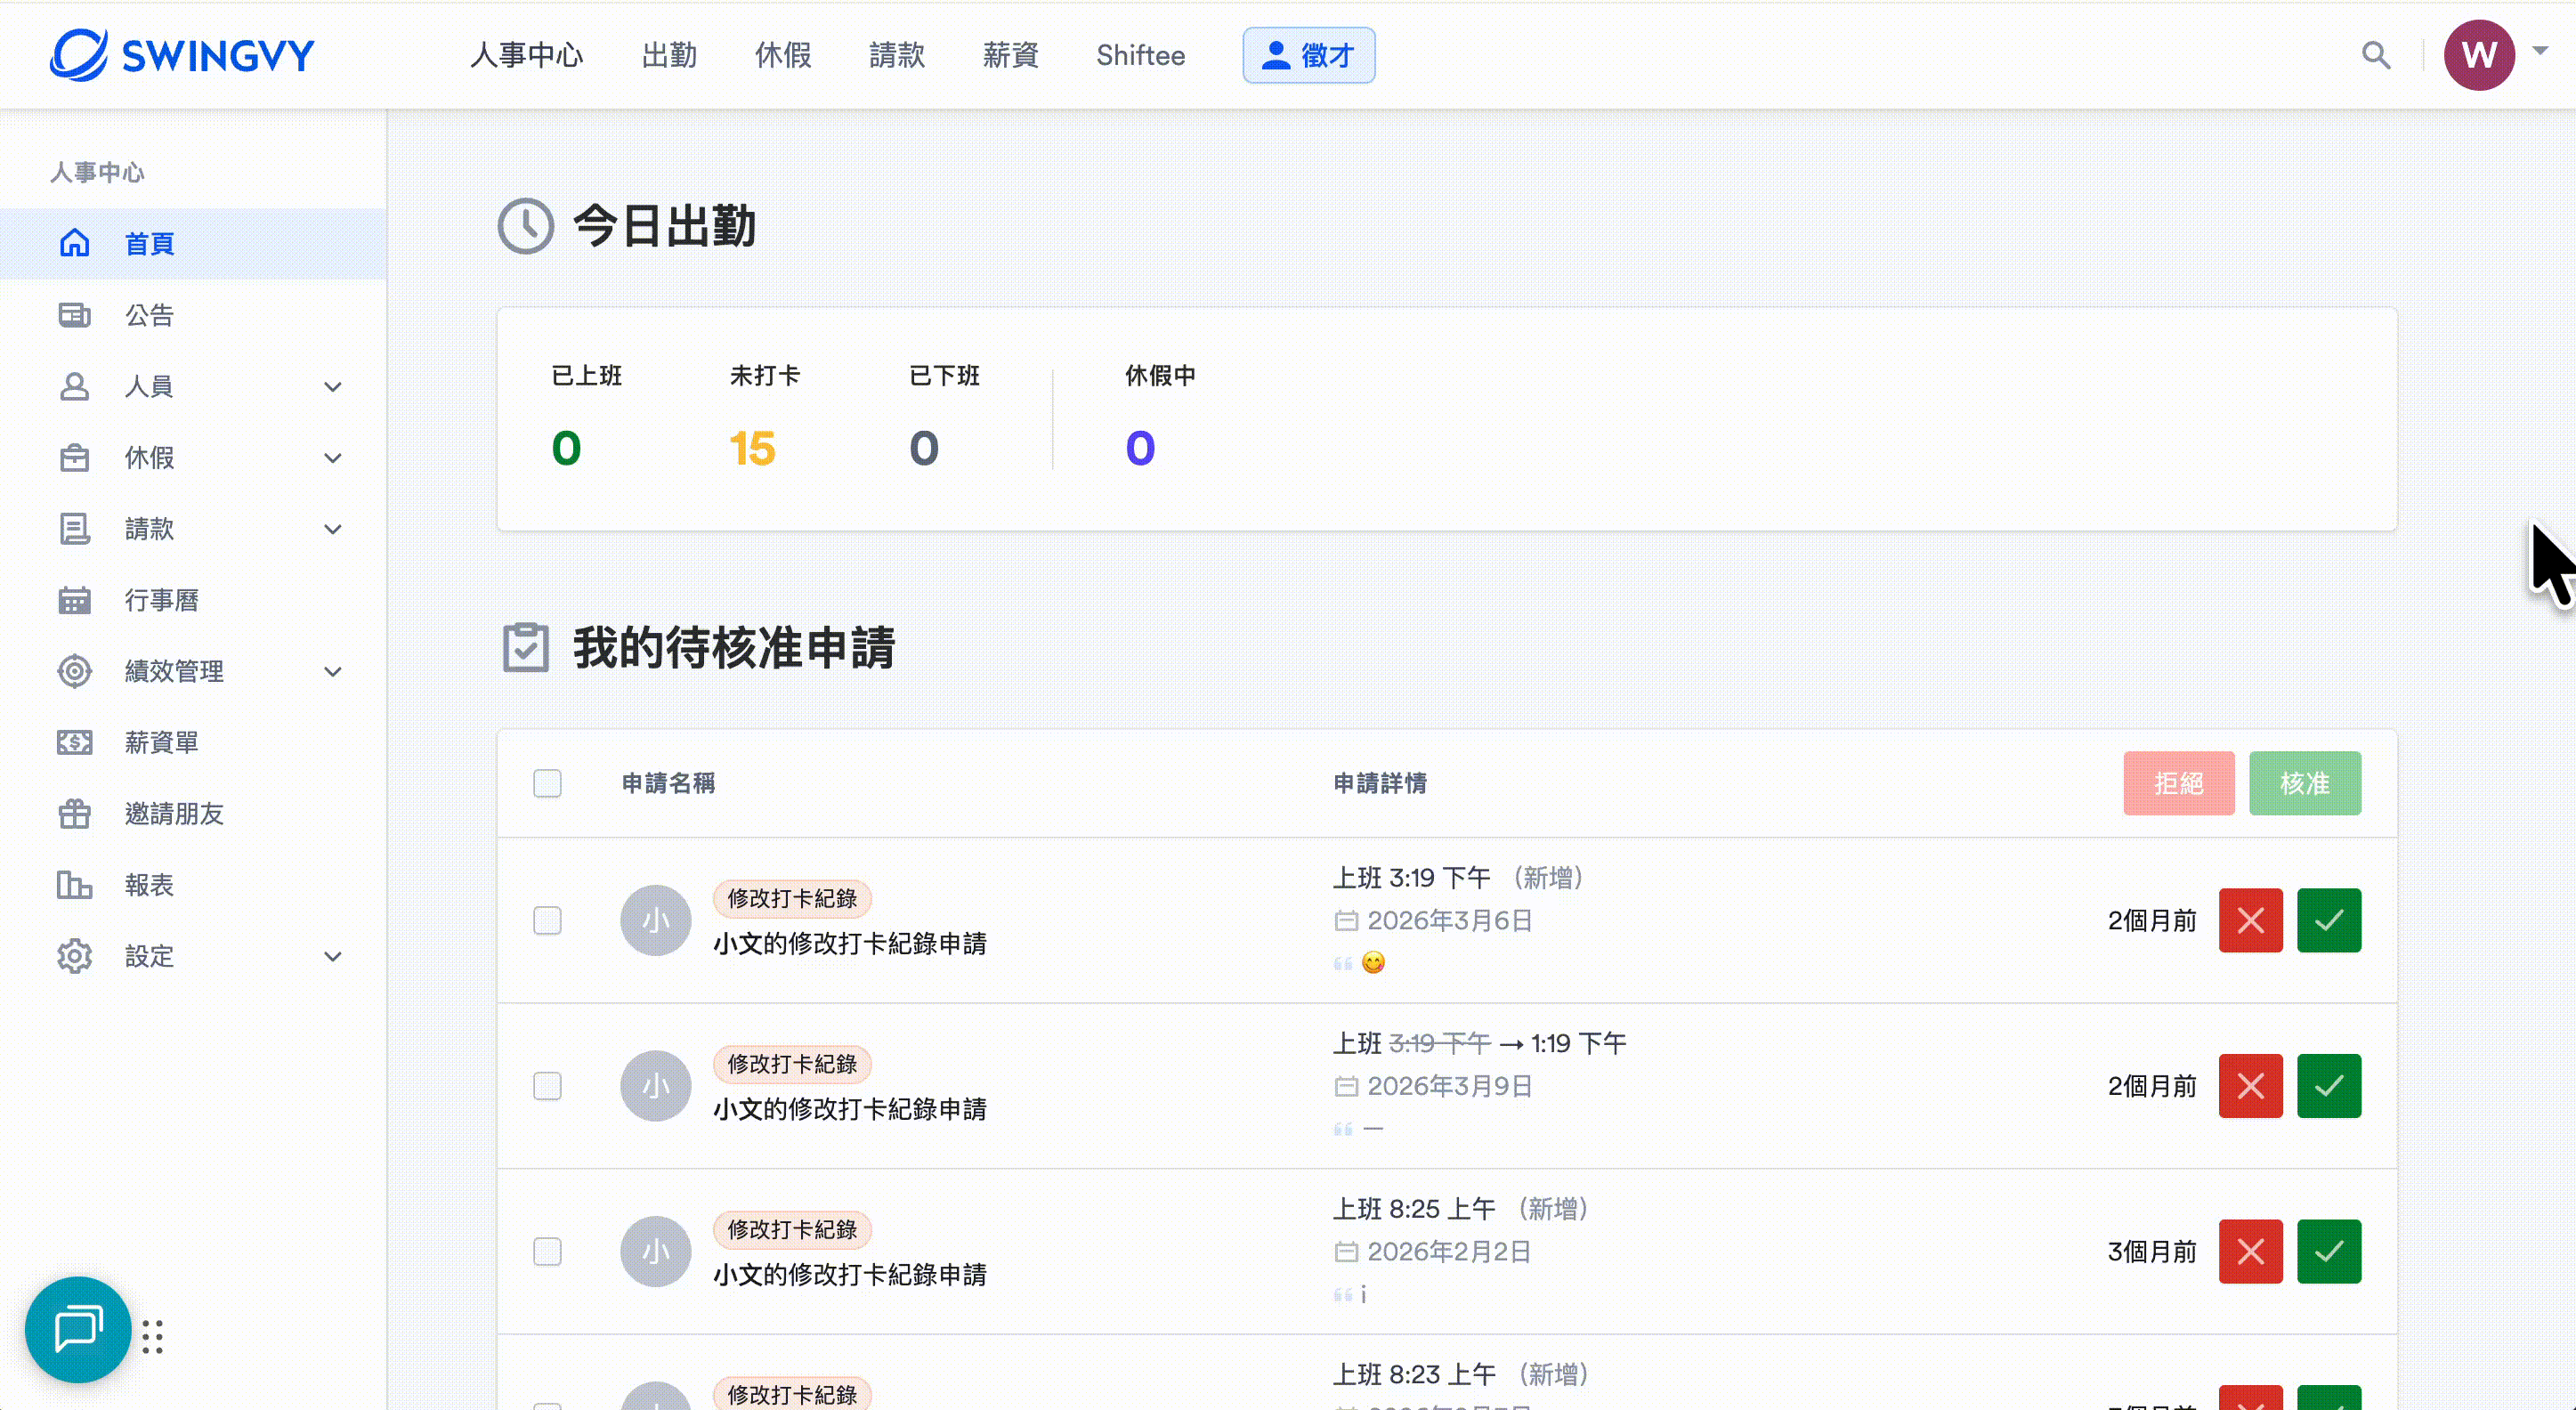Click the 績效管理 target icon
2576x1410 pixels.
75,671
